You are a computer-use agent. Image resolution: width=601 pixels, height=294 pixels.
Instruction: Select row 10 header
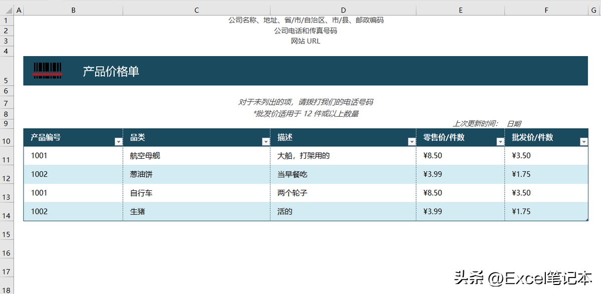pyautogui.click(x=7, y=137)
